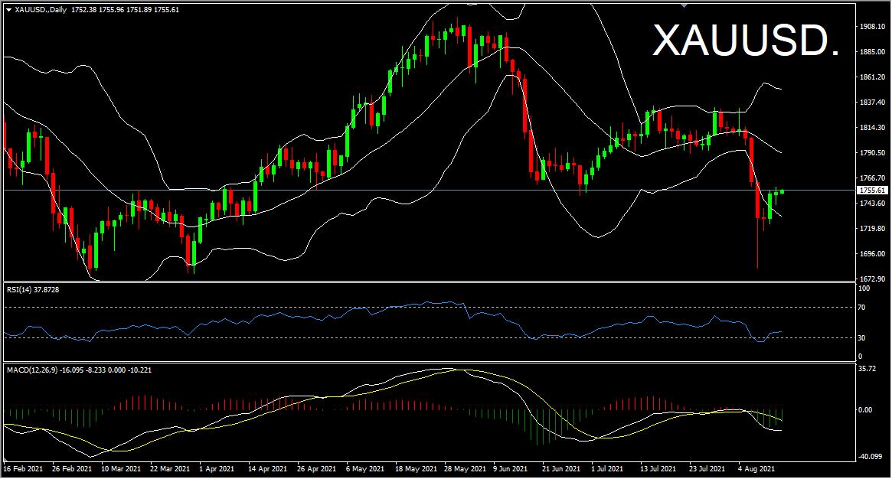
Task: Click the triangle arrow beside XAUUSD.,Daily
Action: click(8, 8)
